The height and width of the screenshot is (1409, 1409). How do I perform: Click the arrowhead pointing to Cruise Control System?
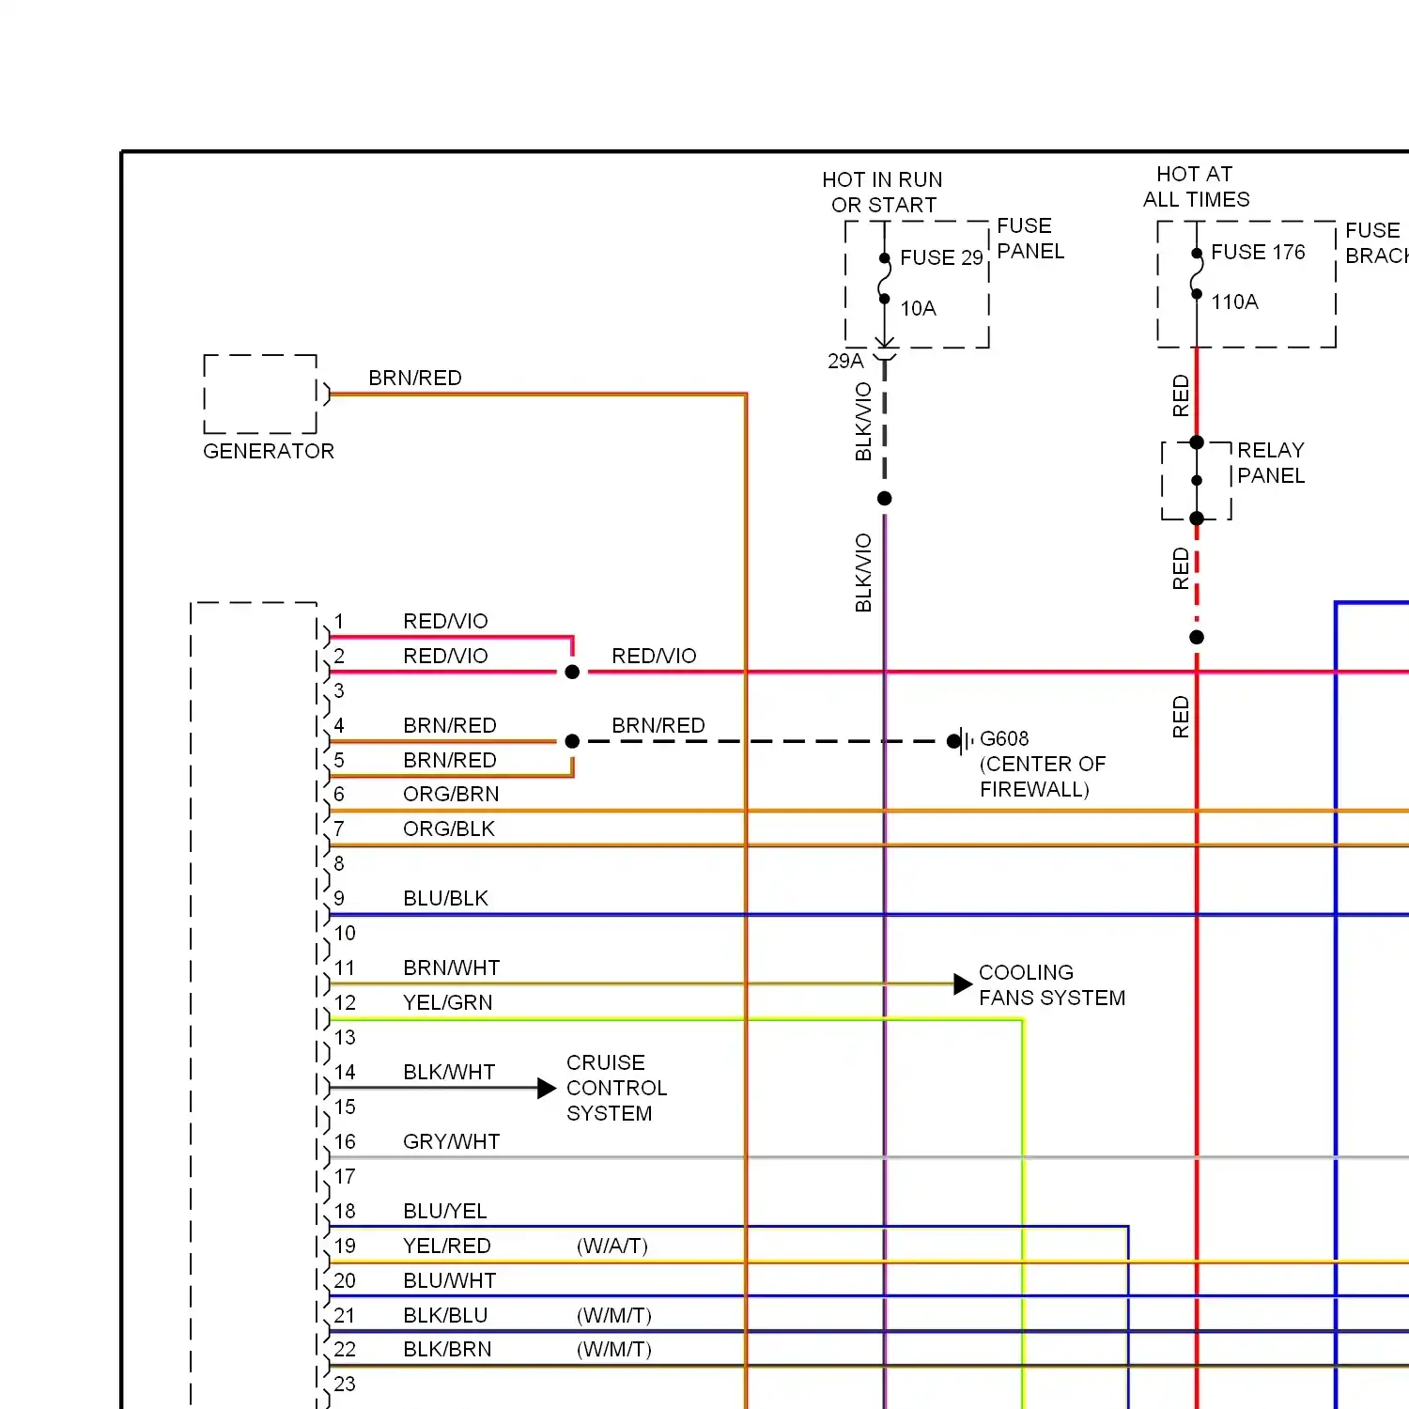547,1088
